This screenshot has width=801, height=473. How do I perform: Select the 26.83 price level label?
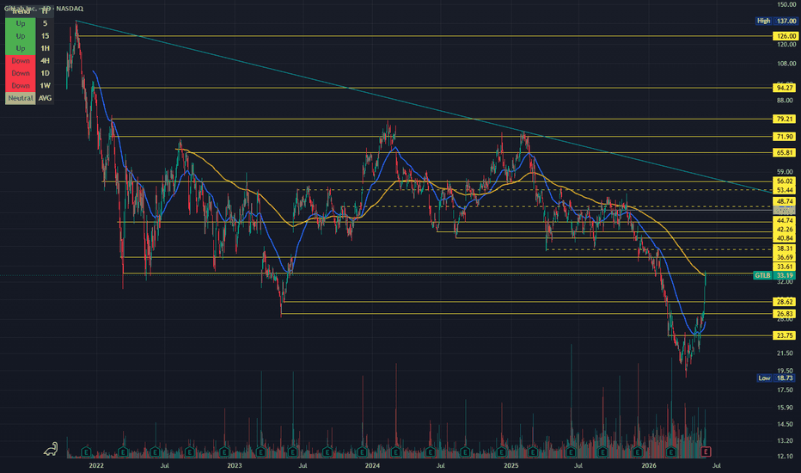(x=785, y=314)
